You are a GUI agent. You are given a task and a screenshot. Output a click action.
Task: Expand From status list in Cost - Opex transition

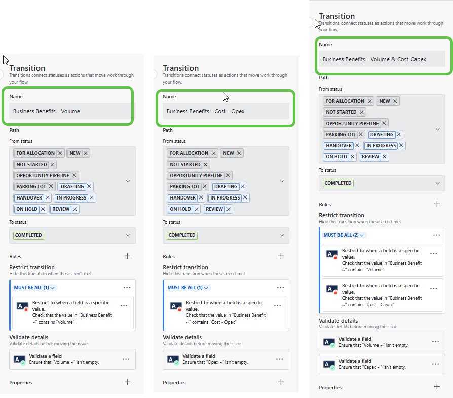click(282, 181)
